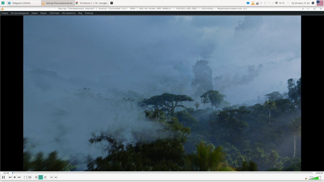Screen dimensions: 324x182
Task: Open the terminal taskbar icon
Action: pos(112,3)
